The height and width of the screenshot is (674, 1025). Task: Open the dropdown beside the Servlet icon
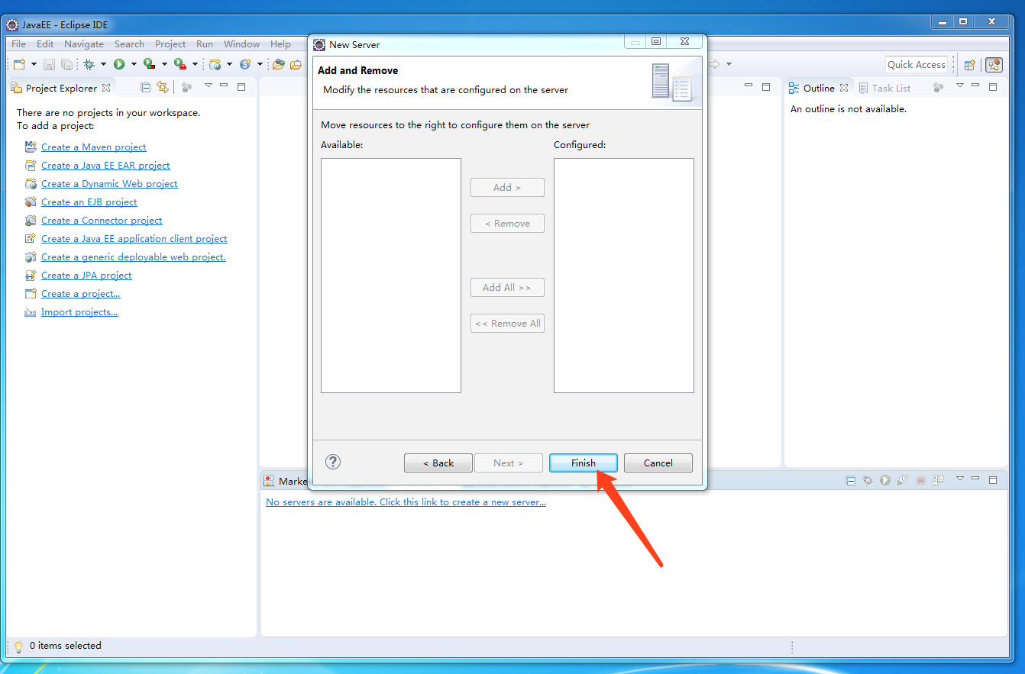pos(260,64)
